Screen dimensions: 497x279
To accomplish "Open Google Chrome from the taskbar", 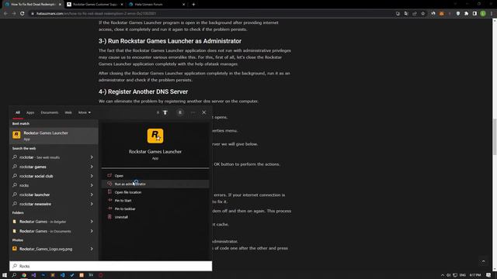I will pyautogui.click(x=24, y=275).
